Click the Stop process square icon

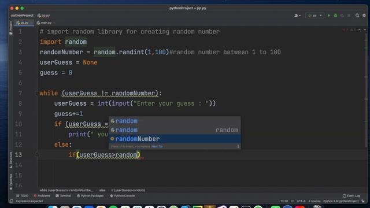349,16
